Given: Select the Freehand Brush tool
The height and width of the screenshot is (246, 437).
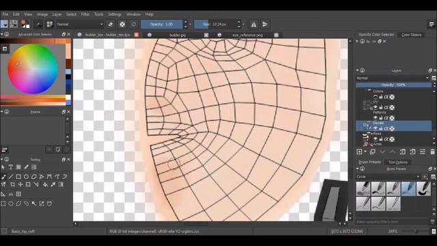Looking at the screenshot, I should 3,176.
